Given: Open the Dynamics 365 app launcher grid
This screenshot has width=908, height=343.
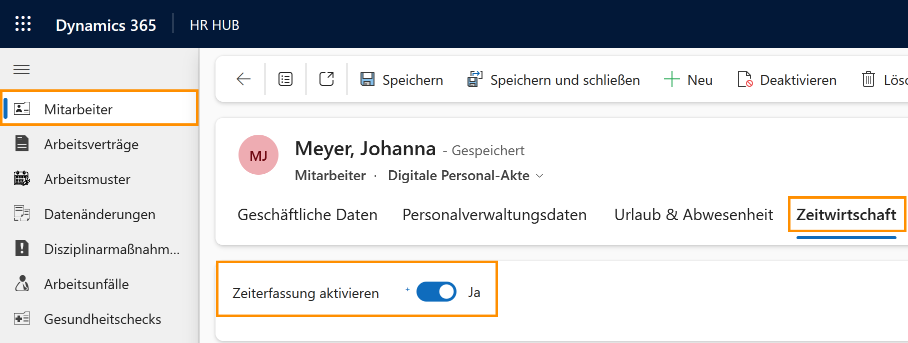Looking at the screenshot, I should pos(23,24).
